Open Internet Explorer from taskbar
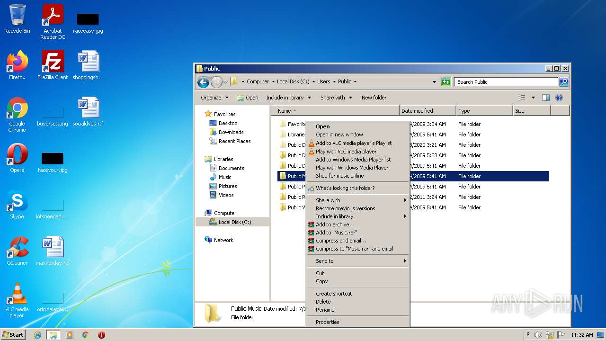 (37, 335)
